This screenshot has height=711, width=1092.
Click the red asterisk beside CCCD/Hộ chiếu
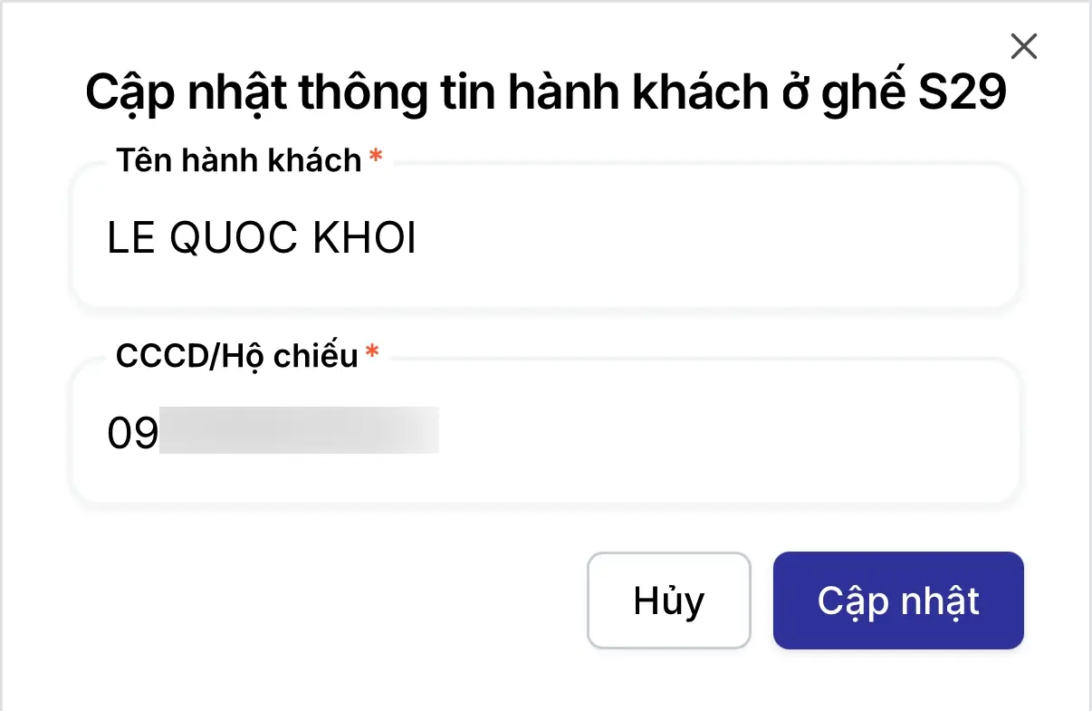click(372, 353)
